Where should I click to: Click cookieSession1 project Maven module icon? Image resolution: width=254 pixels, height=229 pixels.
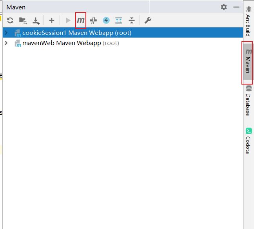(18, 33)
